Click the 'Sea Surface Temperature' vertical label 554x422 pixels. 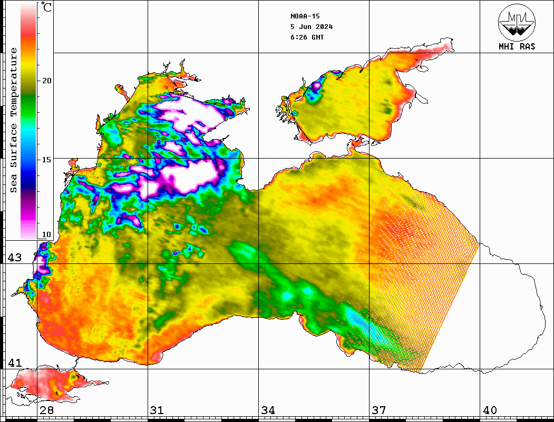pyautogui.click(x=13, y=121)
